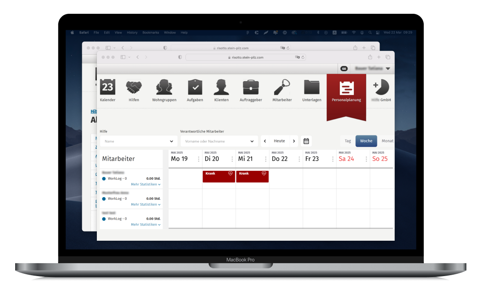The height and width of the screenshot is (294, 482).
Task: Expand Mehr Statistiken for first employee
Action: pos(146,184)
